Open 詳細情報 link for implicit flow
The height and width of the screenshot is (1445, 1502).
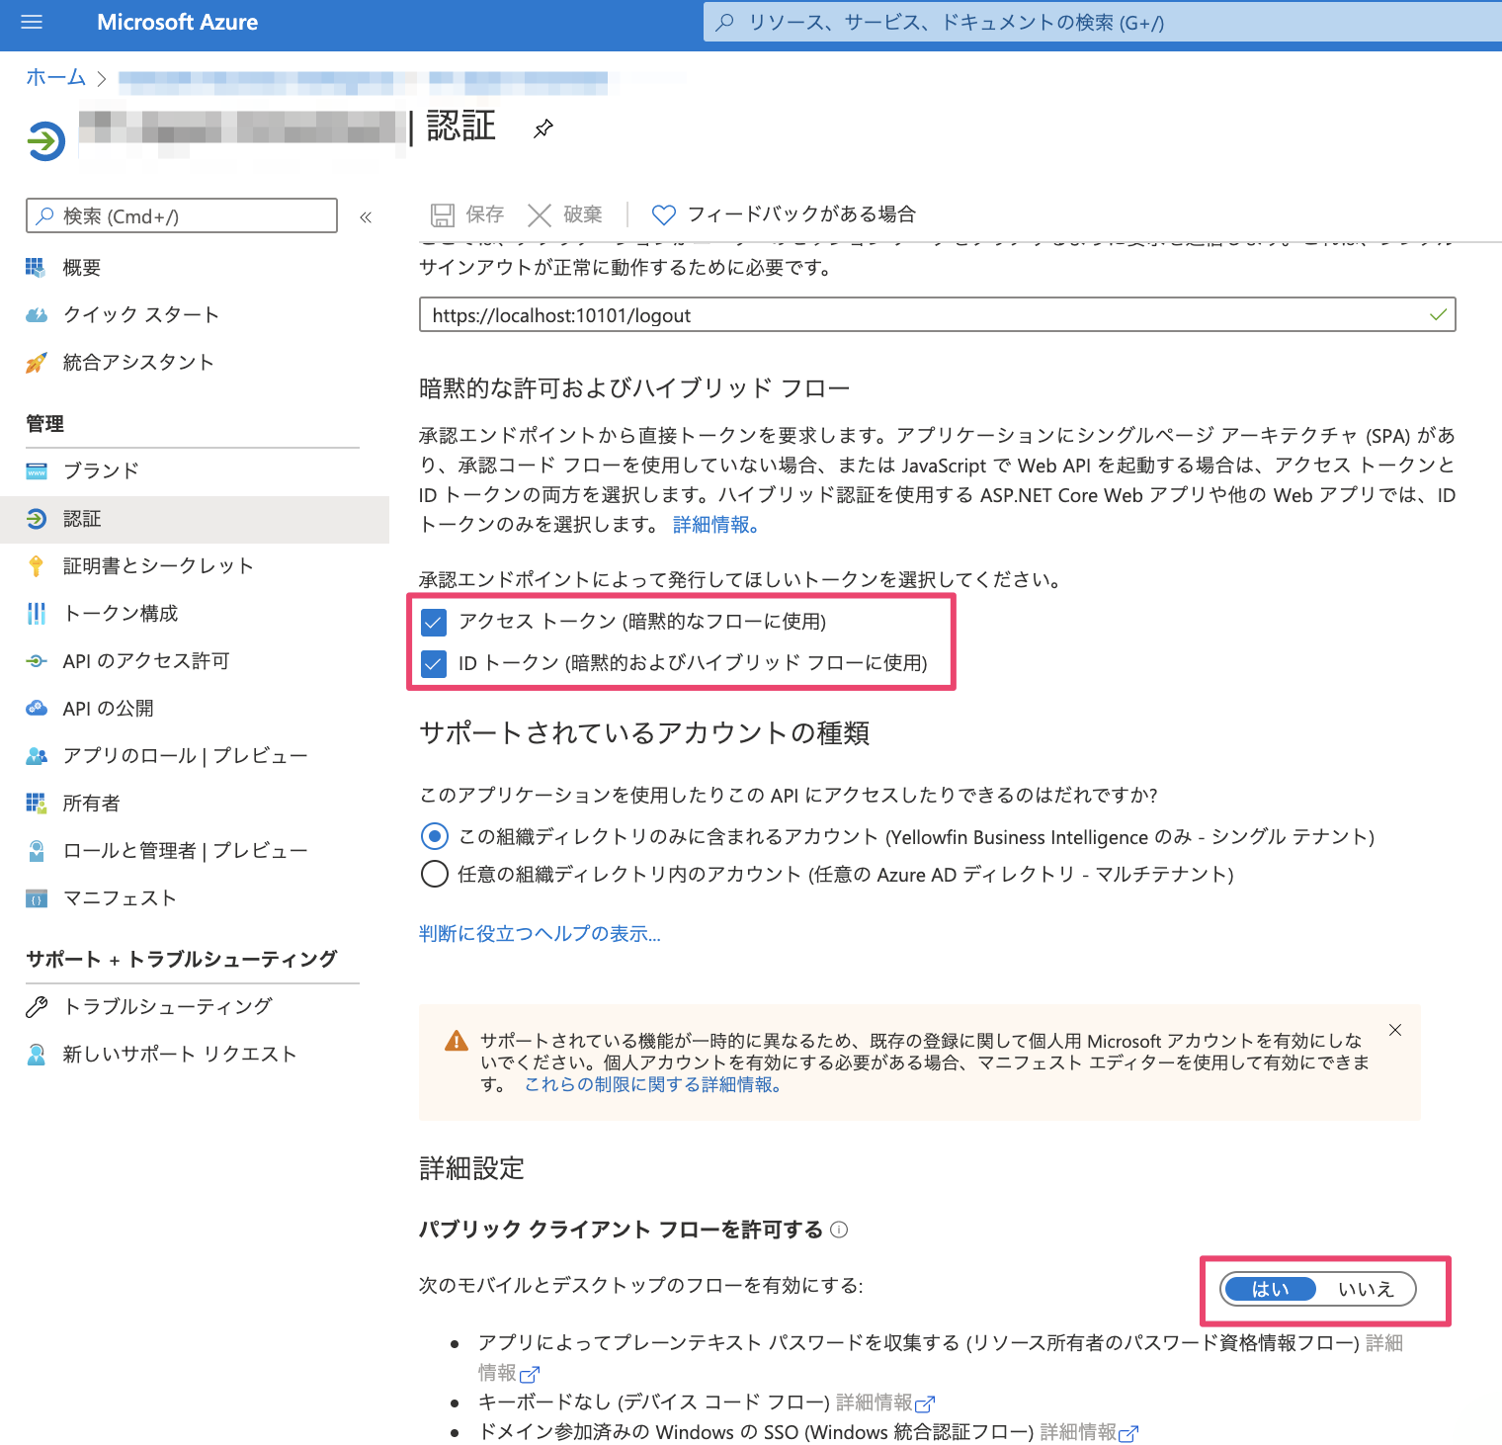(x=715, y=525)
